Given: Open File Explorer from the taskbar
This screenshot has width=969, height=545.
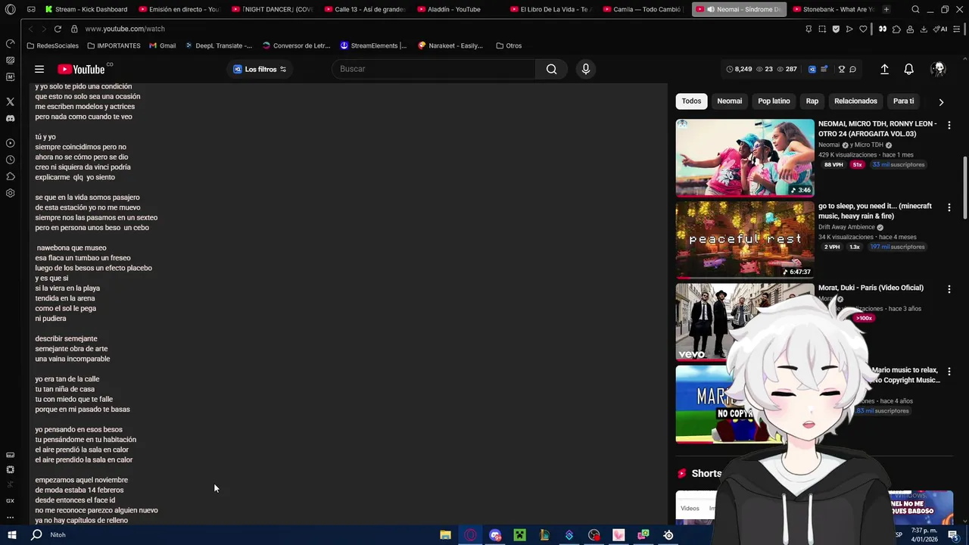Looking at the screenshot, I should tap(446, 534).
